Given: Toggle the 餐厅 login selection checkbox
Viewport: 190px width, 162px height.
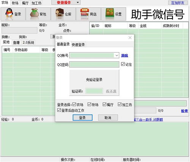Looking at the screenshot, I should [104, 104].
